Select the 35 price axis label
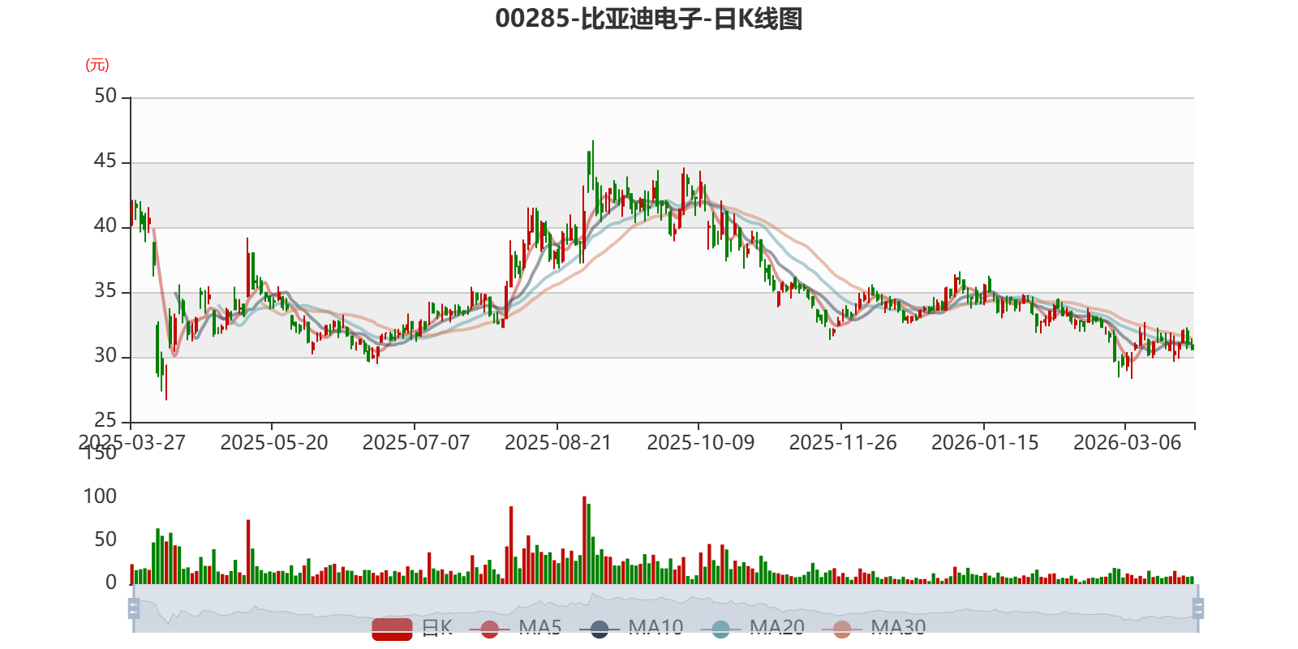The image size is (1298, 649). tap(105, 291)
